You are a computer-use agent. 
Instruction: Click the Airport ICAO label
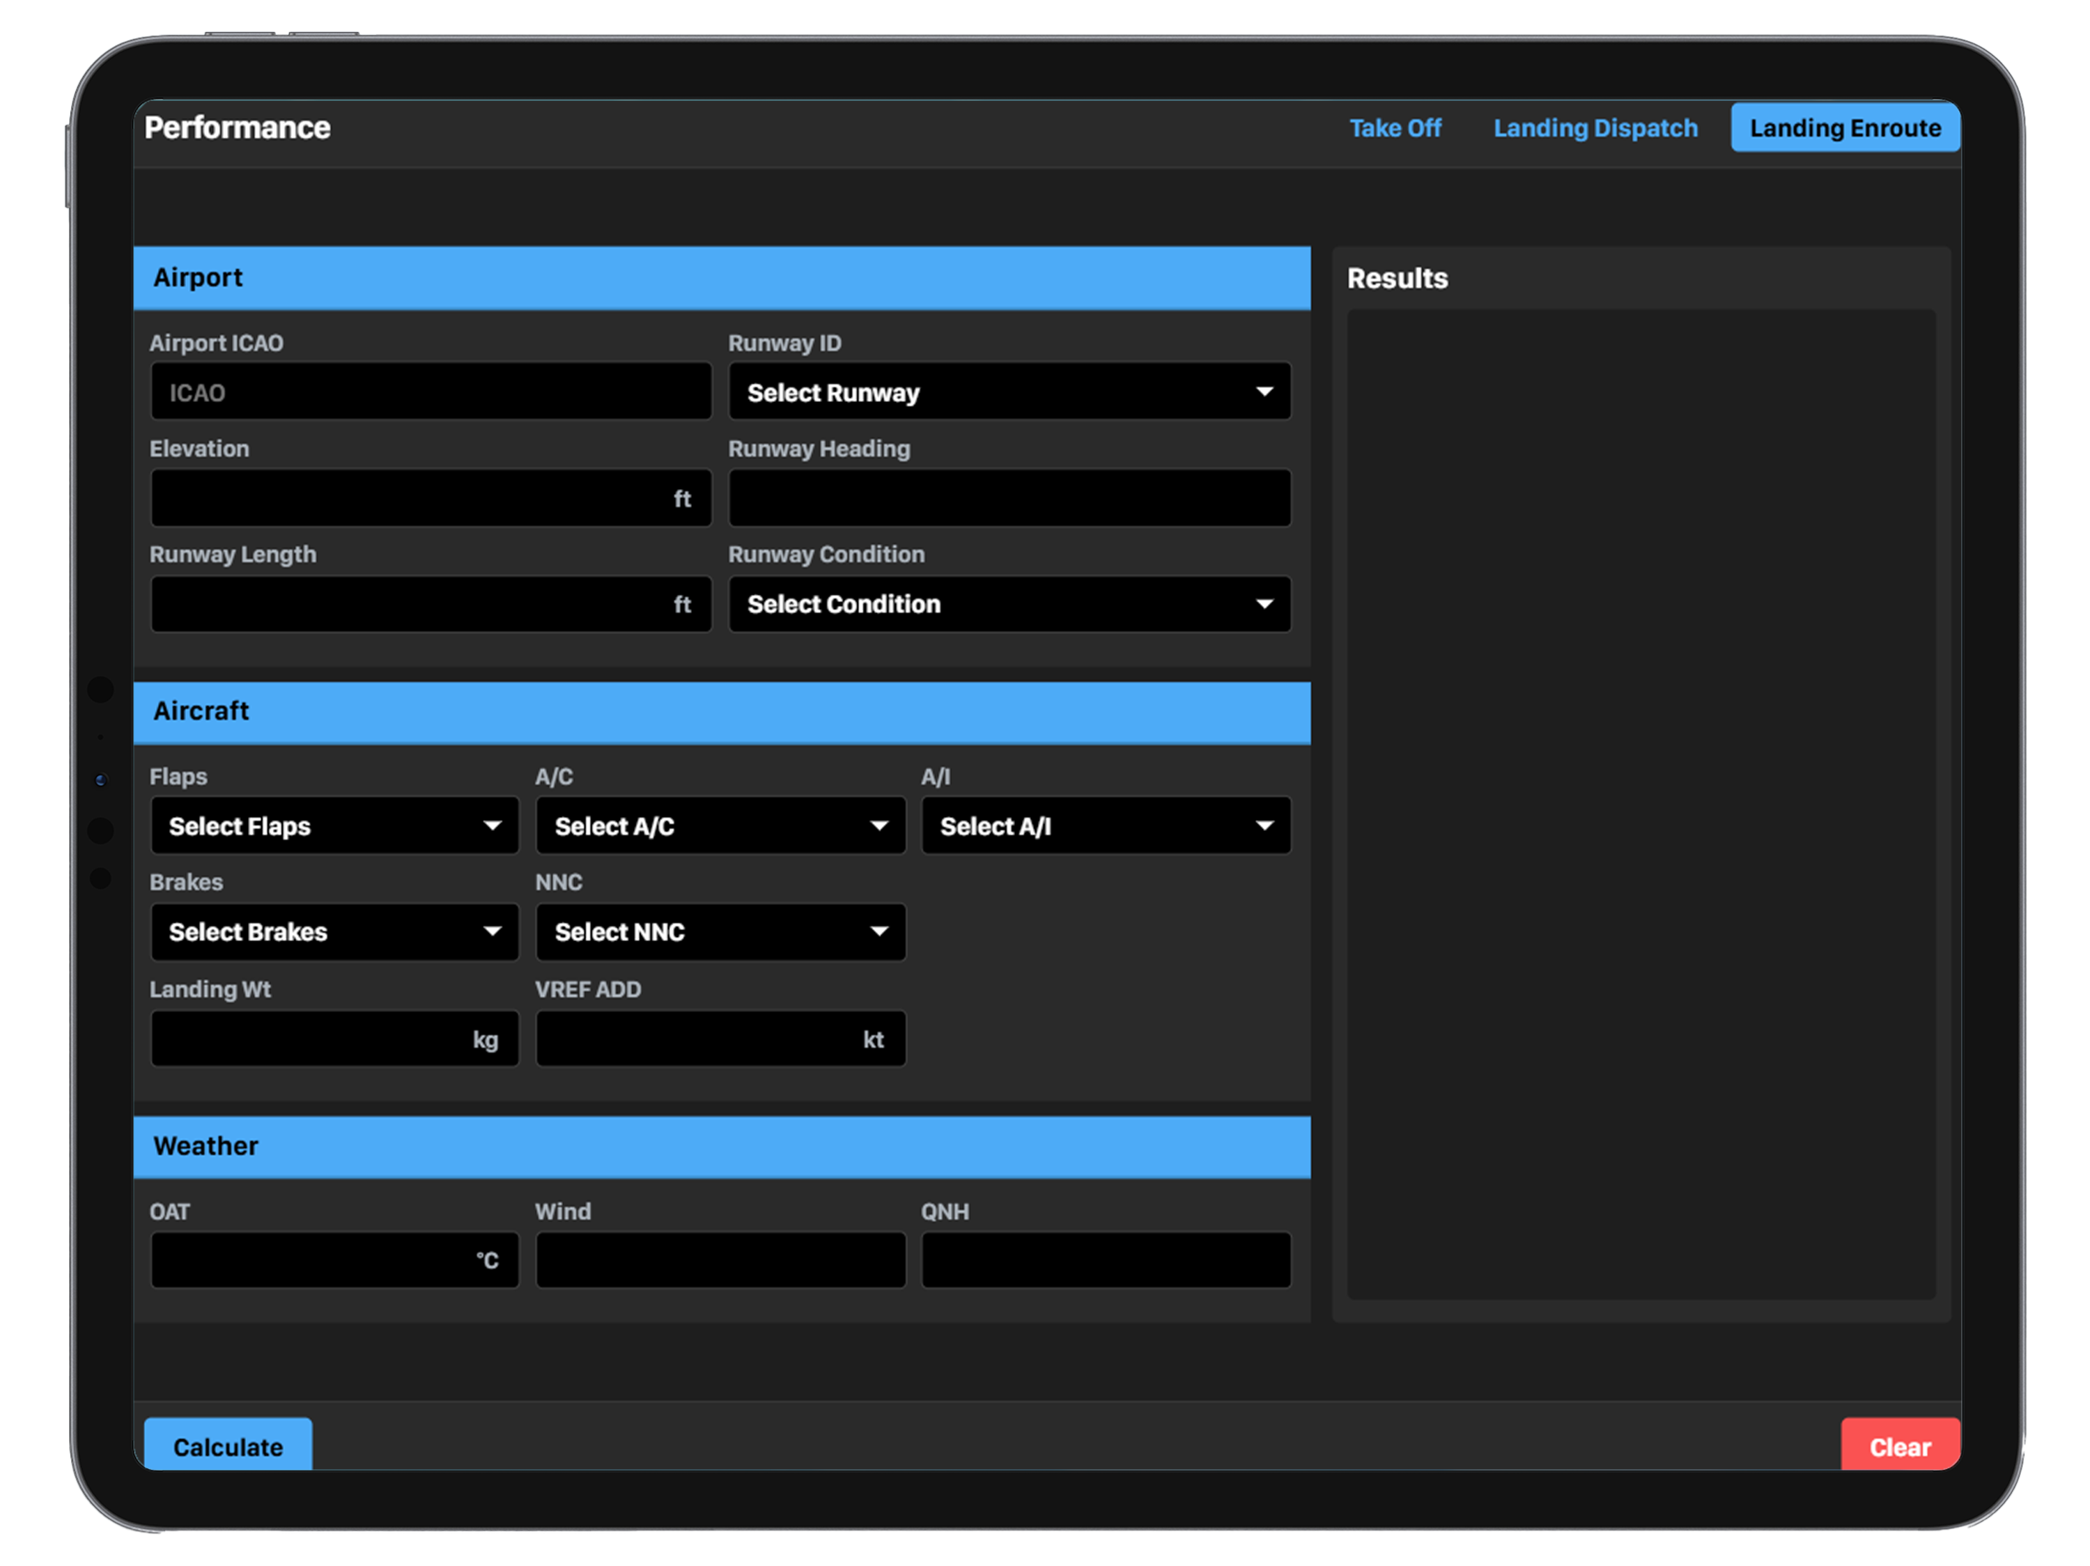coord(217,343)
